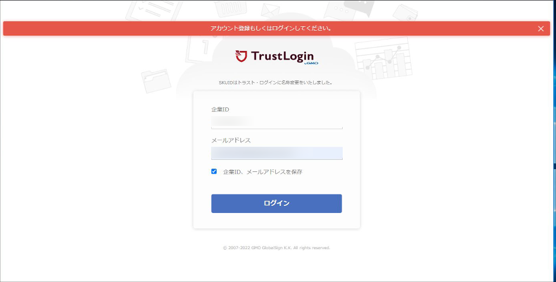Click the faded calendar page showing 1
The height and width of the screenshot is (282, 556).
pyautogui.click(x=200, y=49)
